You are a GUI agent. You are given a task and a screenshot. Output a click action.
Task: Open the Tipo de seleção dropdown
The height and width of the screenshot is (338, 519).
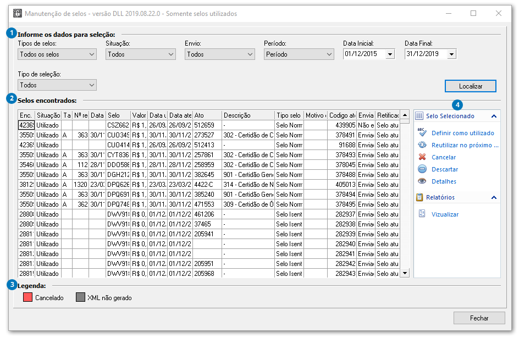point(57,85)
